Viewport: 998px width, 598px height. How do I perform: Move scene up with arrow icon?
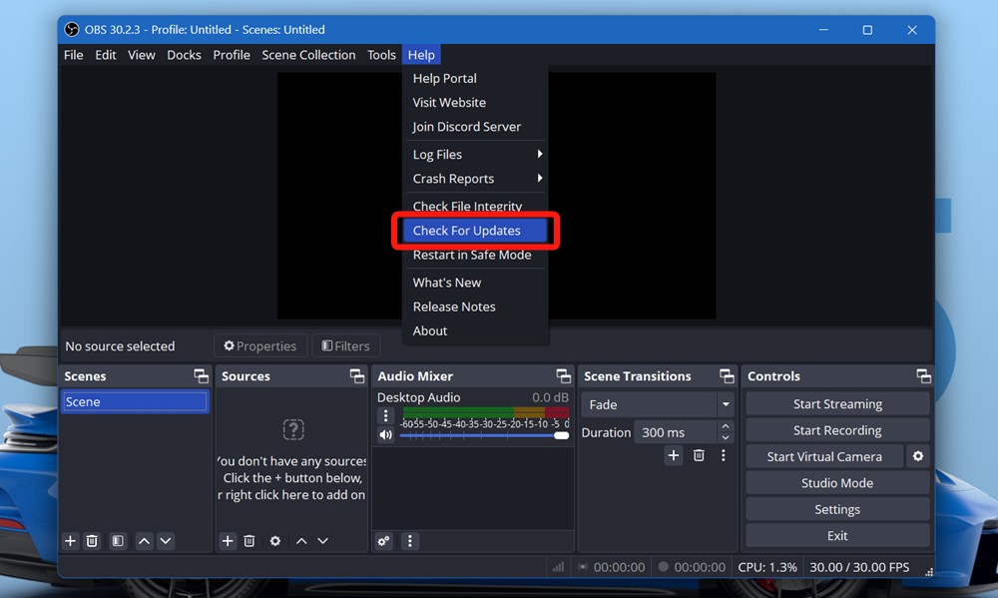point(143,540)
